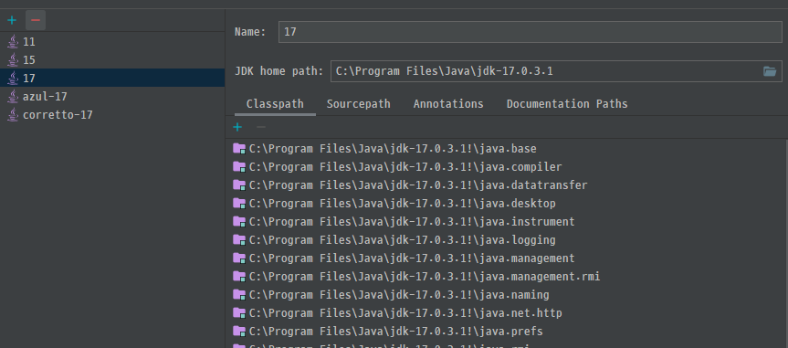Select the azul-17 SDK

point(112,96)
